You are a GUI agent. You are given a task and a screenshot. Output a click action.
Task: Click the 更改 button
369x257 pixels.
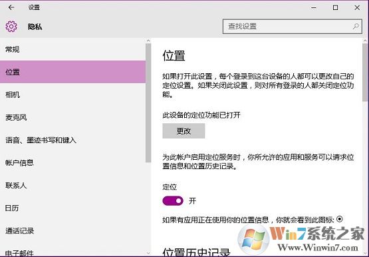(184, 131)
